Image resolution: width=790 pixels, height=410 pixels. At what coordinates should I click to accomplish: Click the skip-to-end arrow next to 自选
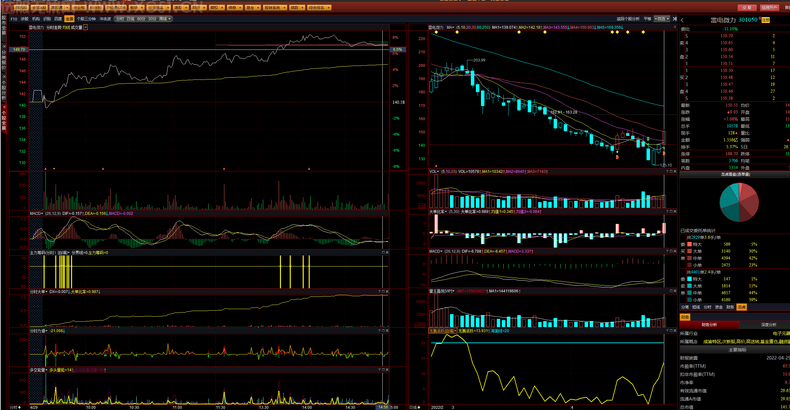click(675, 19)
